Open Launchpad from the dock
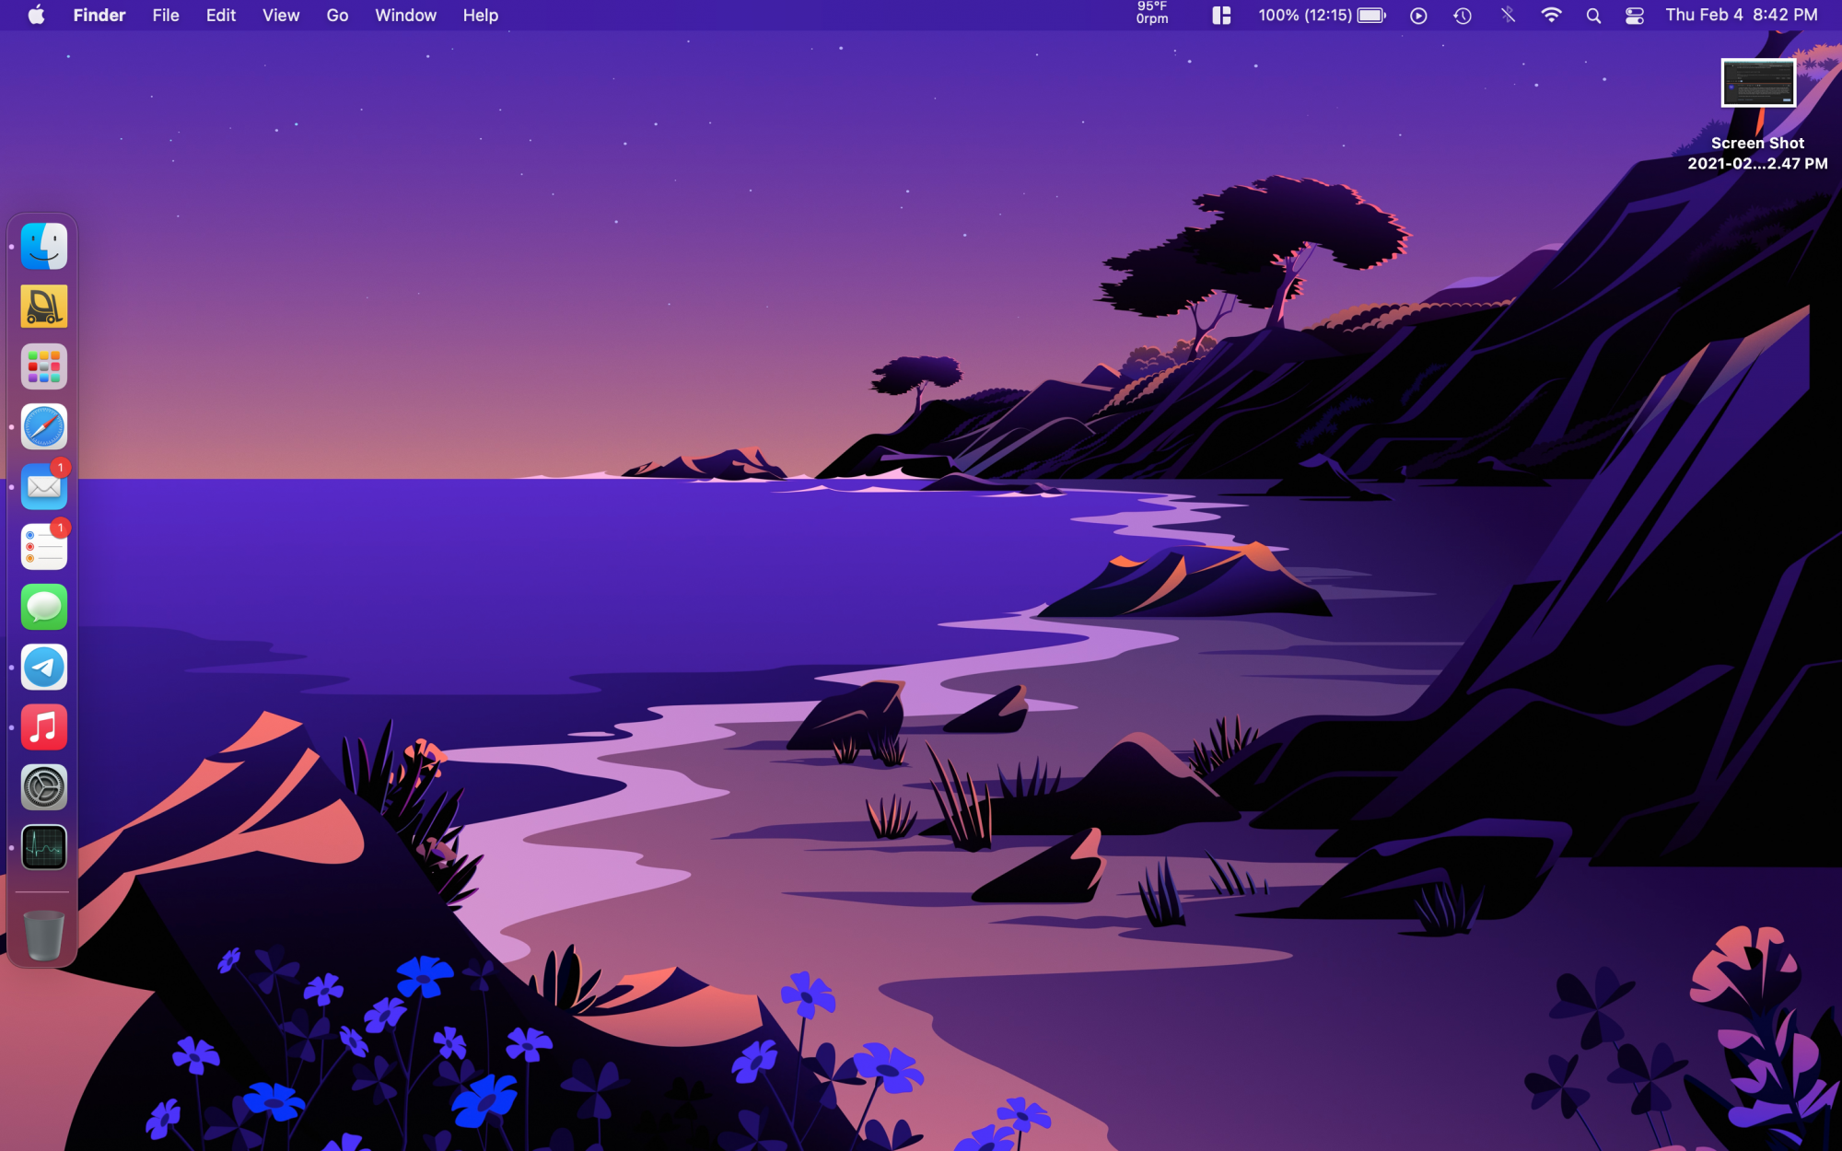The width and height of the screenshot is (1842, 1151). click(44, 366)
